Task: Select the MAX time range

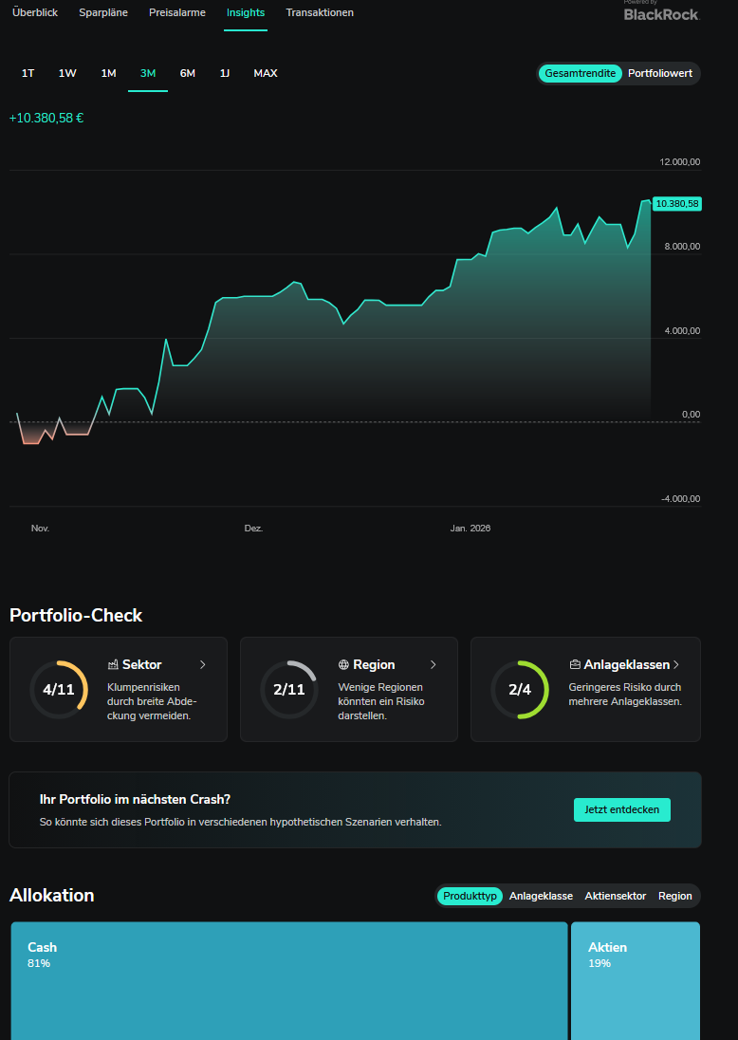Action: point(266,73)
